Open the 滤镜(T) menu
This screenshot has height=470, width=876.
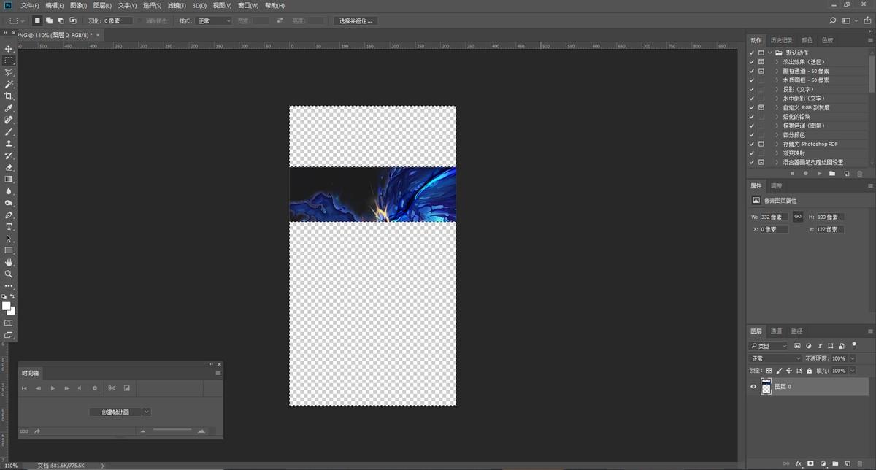click(177, 5)
